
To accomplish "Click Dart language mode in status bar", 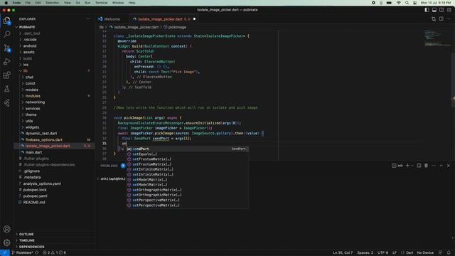I will (409, 253).
